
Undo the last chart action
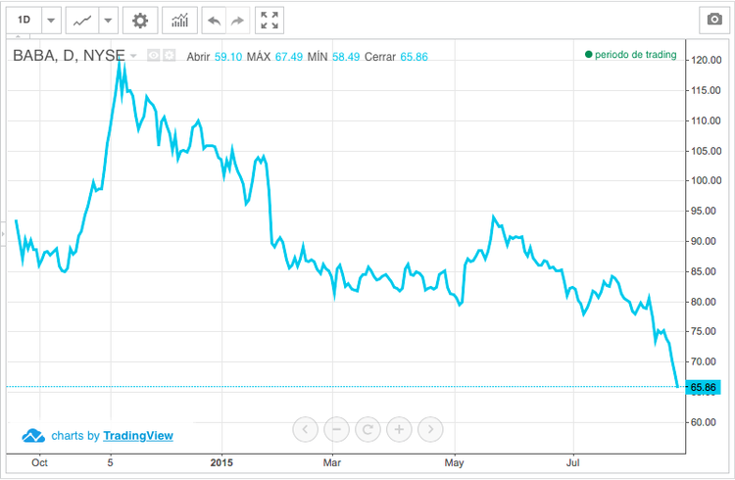[214, 21]
